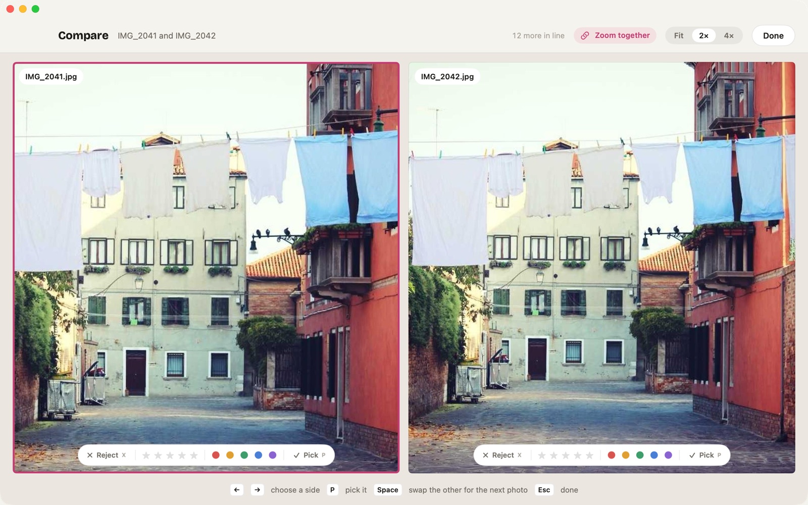Give IMG_2041 a one-star rating
This screenshot has height=505, width=808.
coord(146,456)
